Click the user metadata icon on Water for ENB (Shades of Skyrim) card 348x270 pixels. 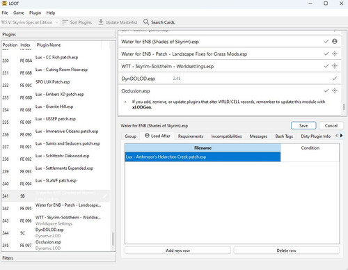[335, 42]
